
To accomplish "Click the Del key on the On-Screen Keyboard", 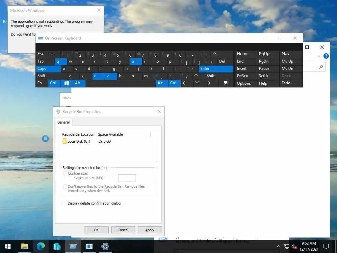I will tap(225, 61).
